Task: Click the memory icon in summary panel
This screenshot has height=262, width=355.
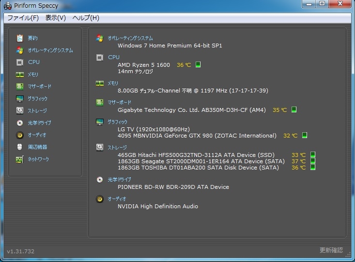Action: [100, 83]
